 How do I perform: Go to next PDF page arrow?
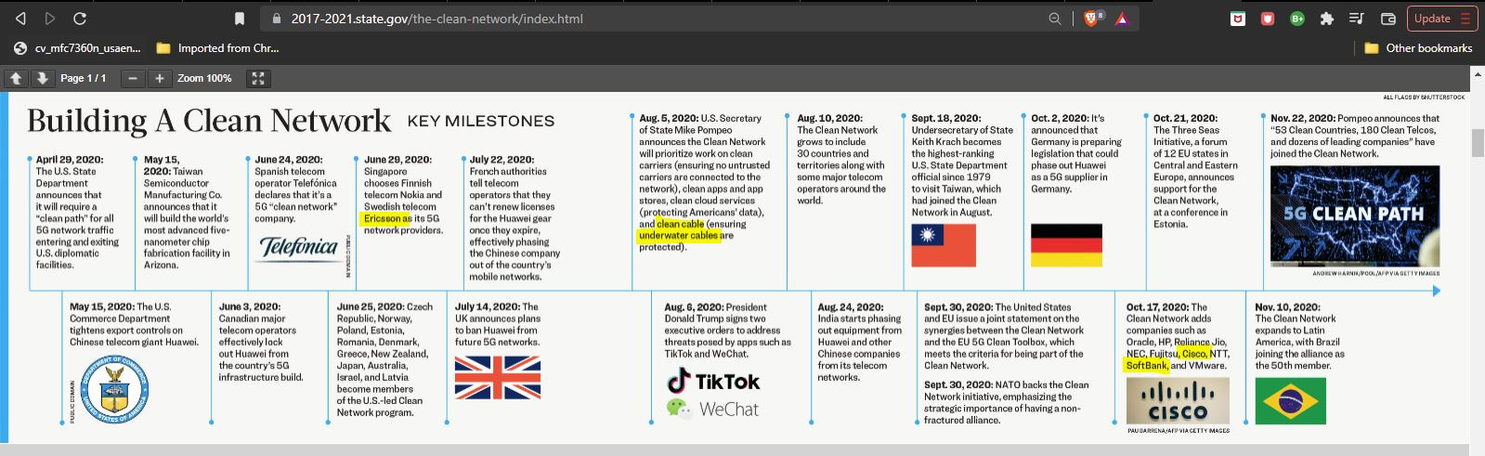pos(42,79)
